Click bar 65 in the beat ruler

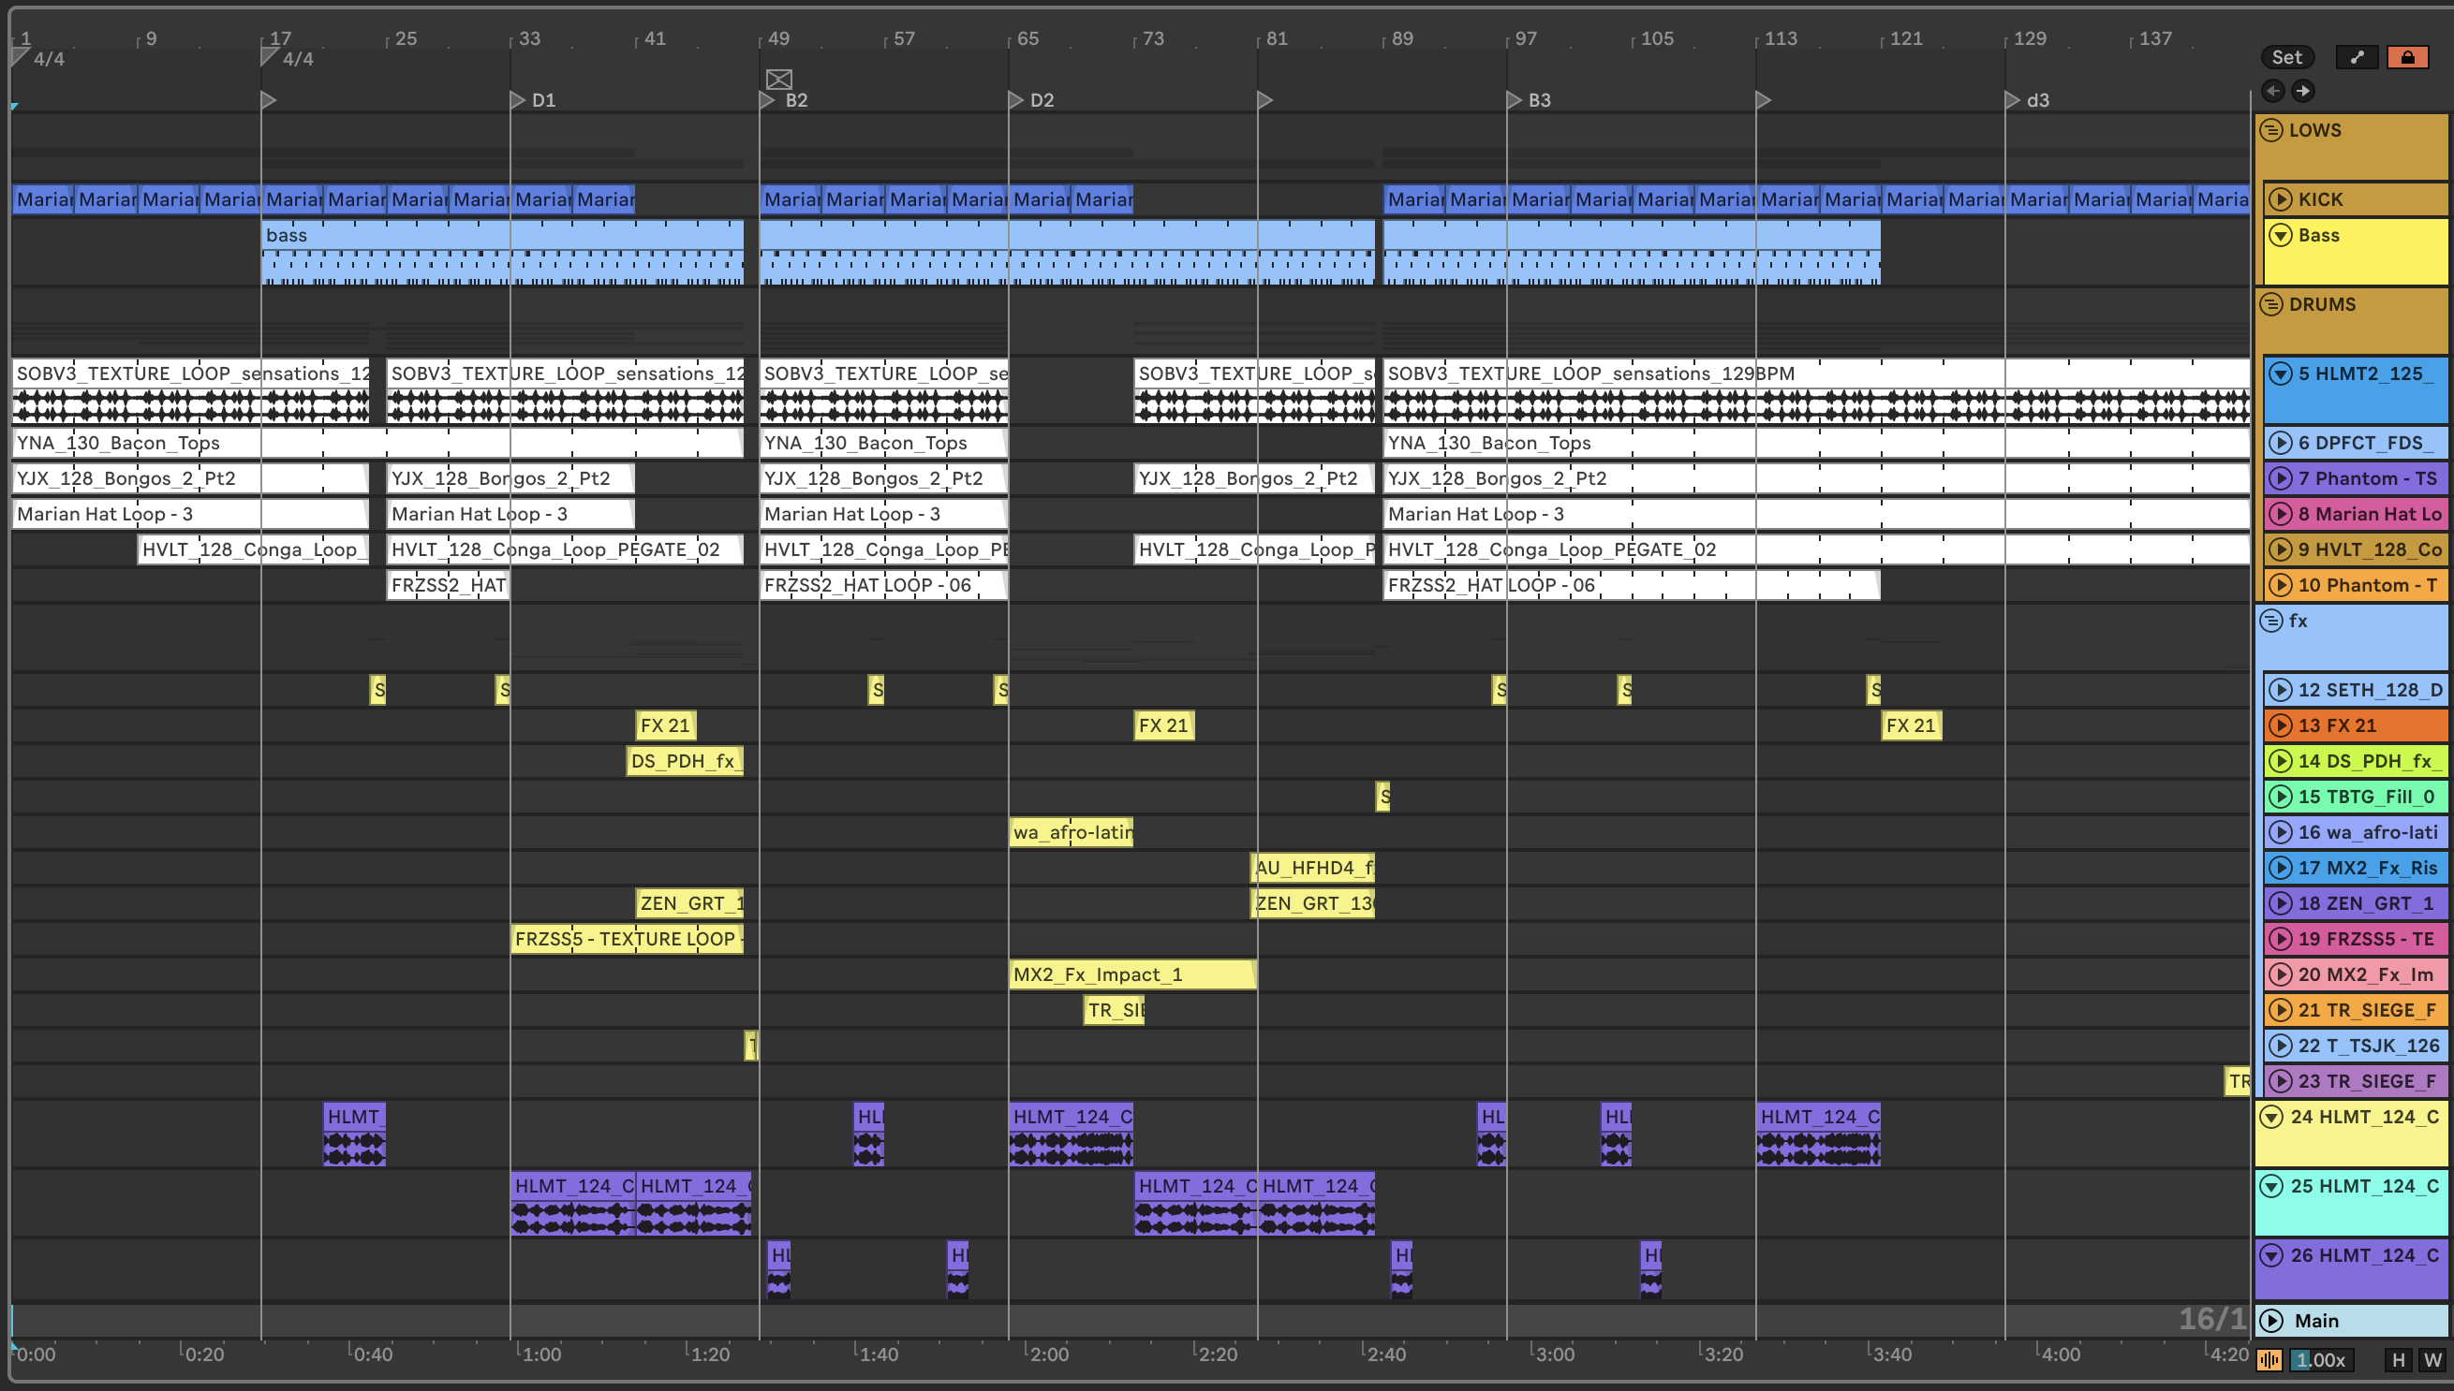click(1027, 38)
